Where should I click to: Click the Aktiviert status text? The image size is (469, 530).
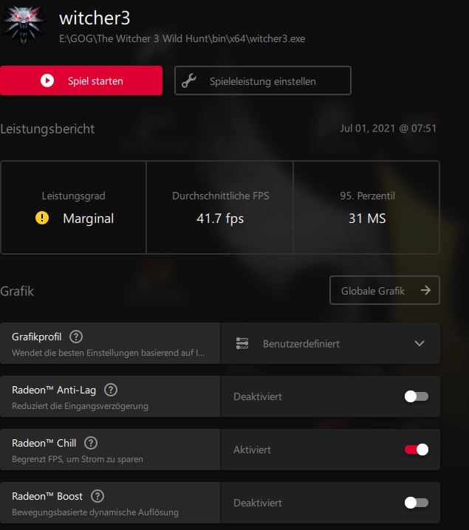tap(252, 450)
